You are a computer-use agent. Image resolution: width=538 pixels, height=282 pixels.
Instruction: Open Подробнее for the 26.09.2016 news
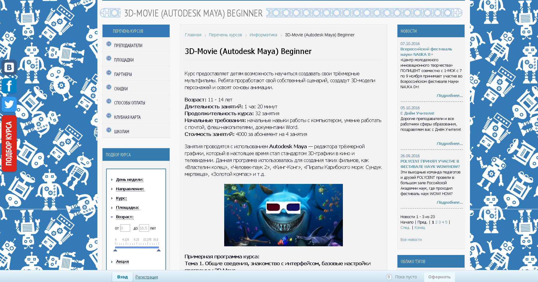coord(450,202)
